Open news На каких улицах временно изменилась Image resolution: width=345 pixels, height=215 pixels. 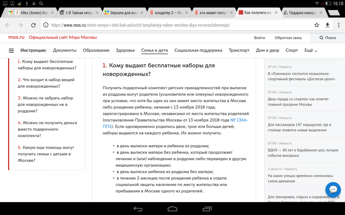tap(300, 178)
